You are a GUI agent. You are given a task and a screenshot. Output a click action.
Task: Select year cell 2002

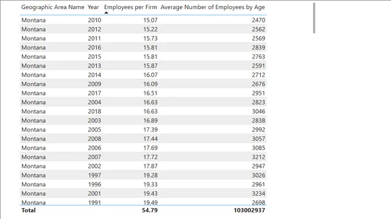95,166
